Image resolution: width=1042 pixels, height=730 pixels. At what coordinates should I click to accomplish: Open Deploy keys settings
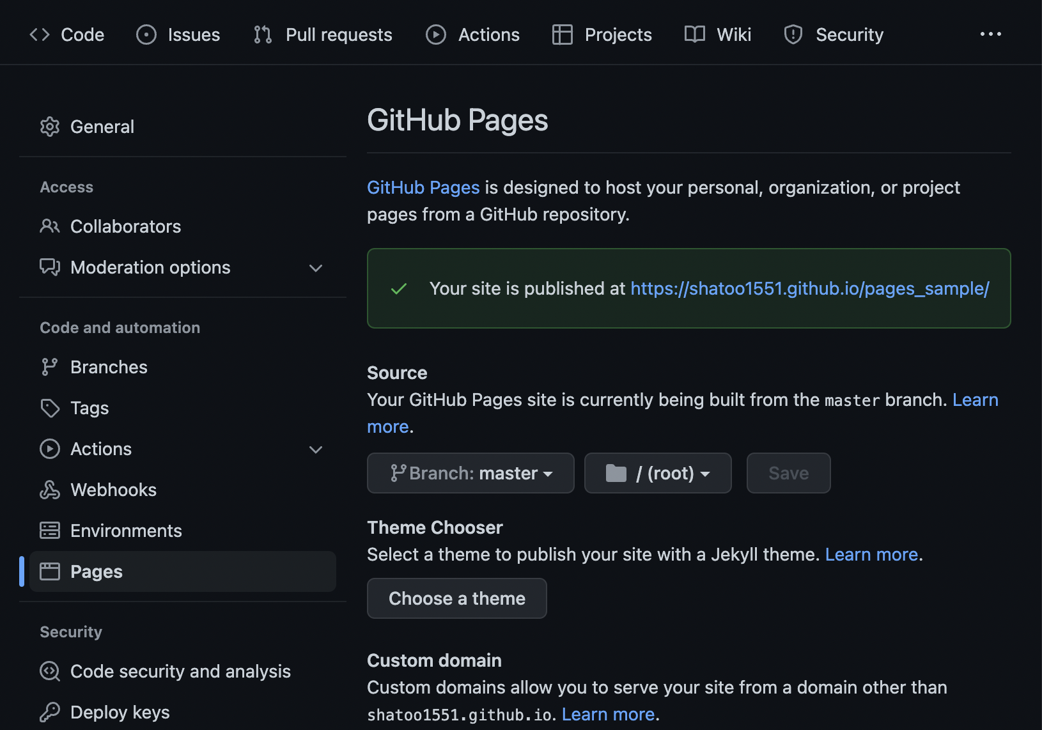point(183,712)
